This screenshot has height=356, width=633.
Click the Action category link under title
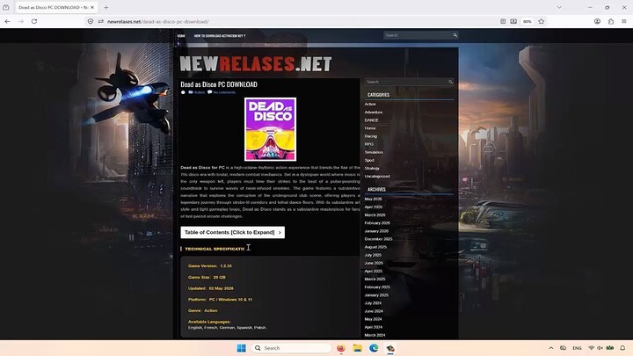pos(200,92)
